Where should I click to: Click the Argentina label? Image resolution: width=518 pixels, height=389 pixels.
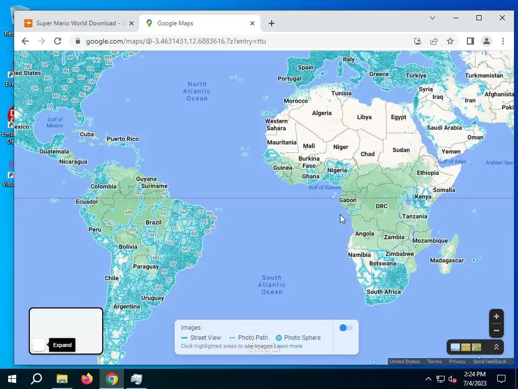point(126,306)
